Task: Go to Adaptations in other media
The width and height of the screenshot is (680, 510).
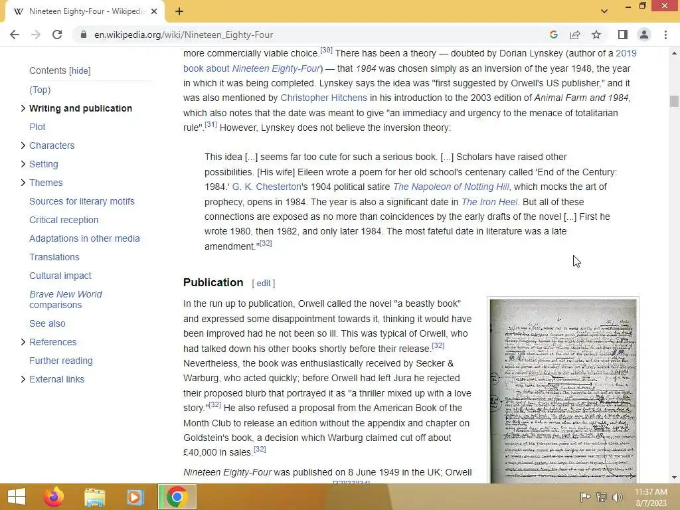Action: click(84, 238)
